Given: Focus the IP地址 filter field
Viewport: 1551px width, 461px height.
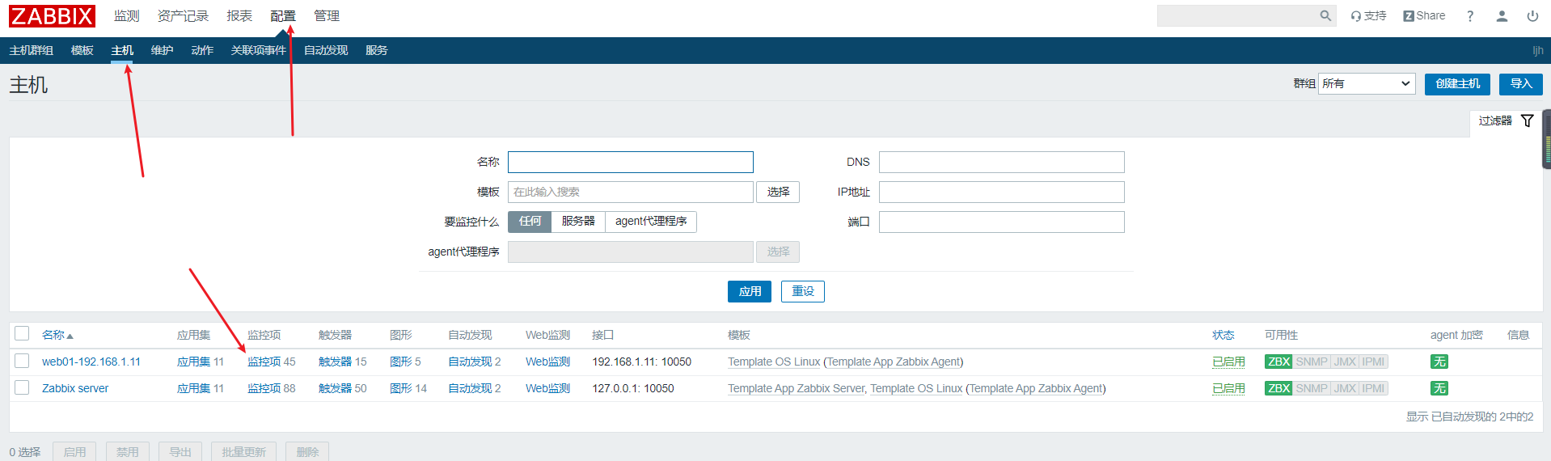Looking at the screenshot, I should pos(1001,192).
